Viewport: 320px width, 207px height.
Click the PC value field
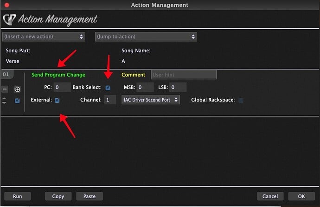pos(62,88)
